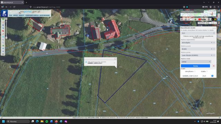
Task: Expand the województwo dropdown showing dolnośląskie
Action: coord(214,42)
